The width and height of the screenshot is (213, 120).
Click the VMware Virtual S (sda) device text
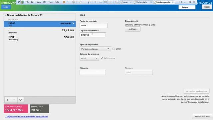coord(140,25)
